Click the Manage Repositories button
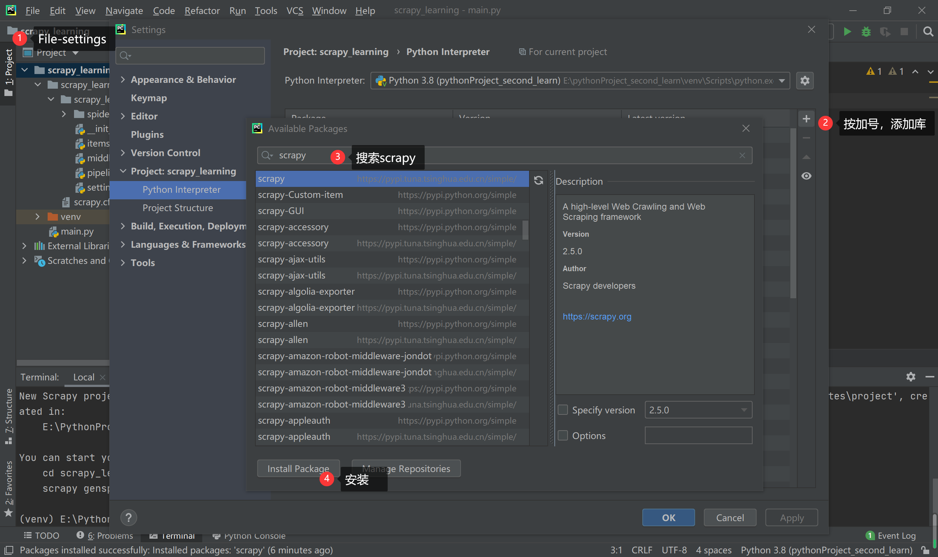 tap(406, 468)
